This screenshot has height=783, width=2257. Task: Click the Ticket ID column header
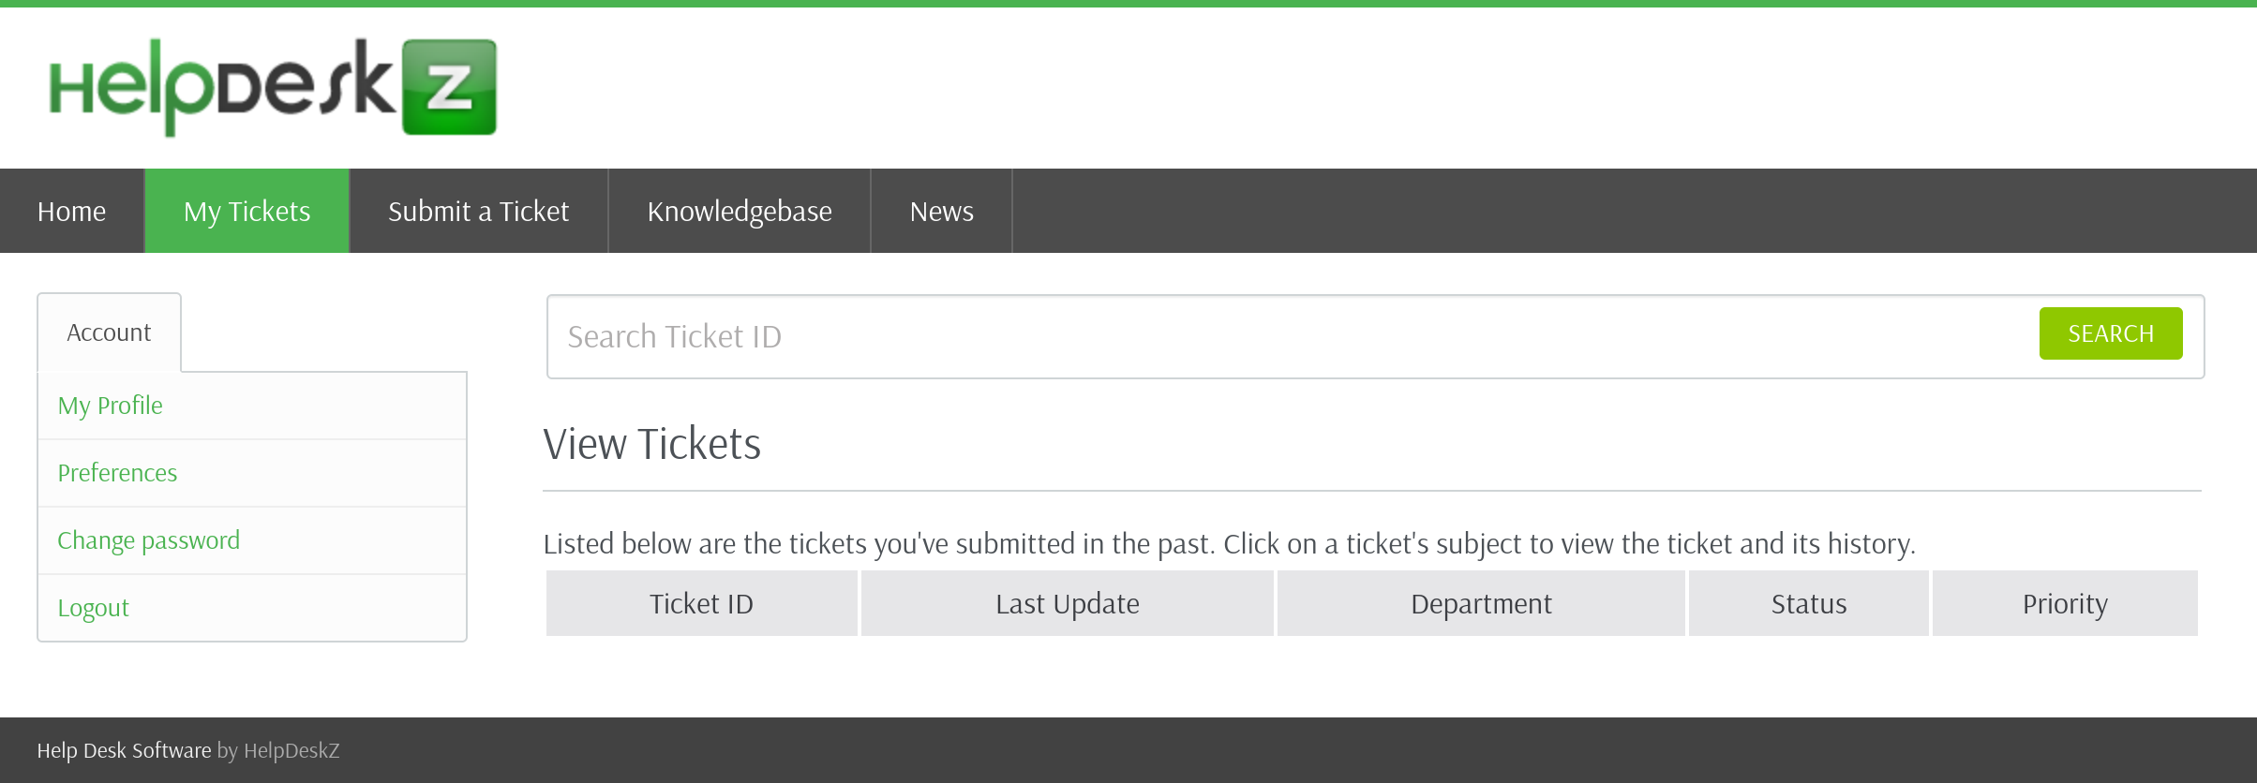click(701, 604)
